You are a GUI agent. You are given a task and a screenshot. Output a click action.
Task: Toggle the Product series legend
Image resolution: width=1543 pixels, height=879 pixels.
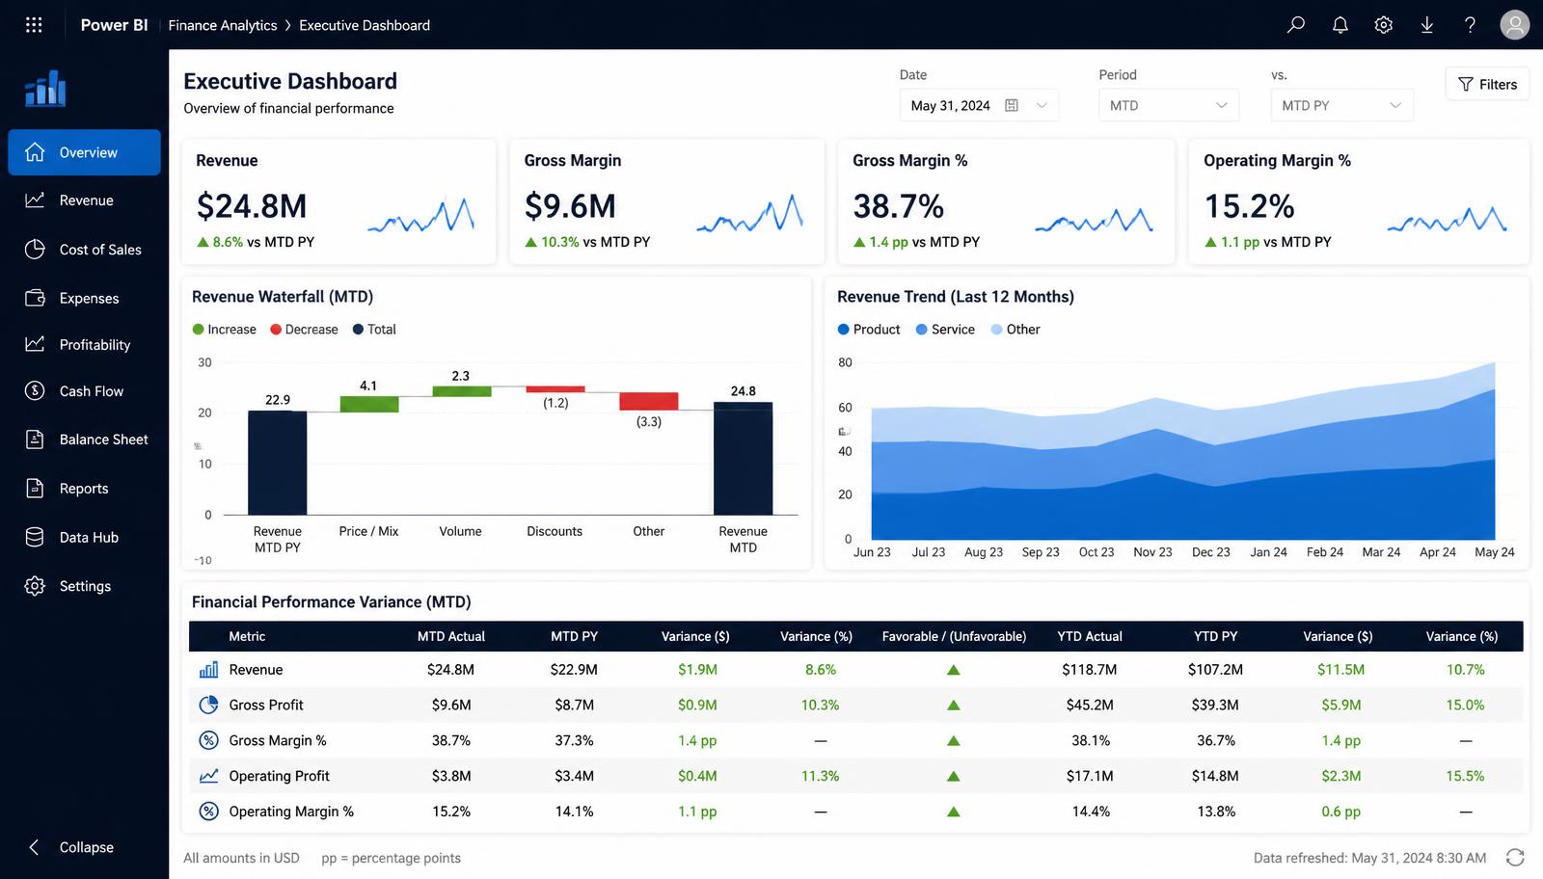(x=869, y=330)
